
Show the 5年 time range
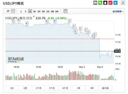click(x=92, y=88)
